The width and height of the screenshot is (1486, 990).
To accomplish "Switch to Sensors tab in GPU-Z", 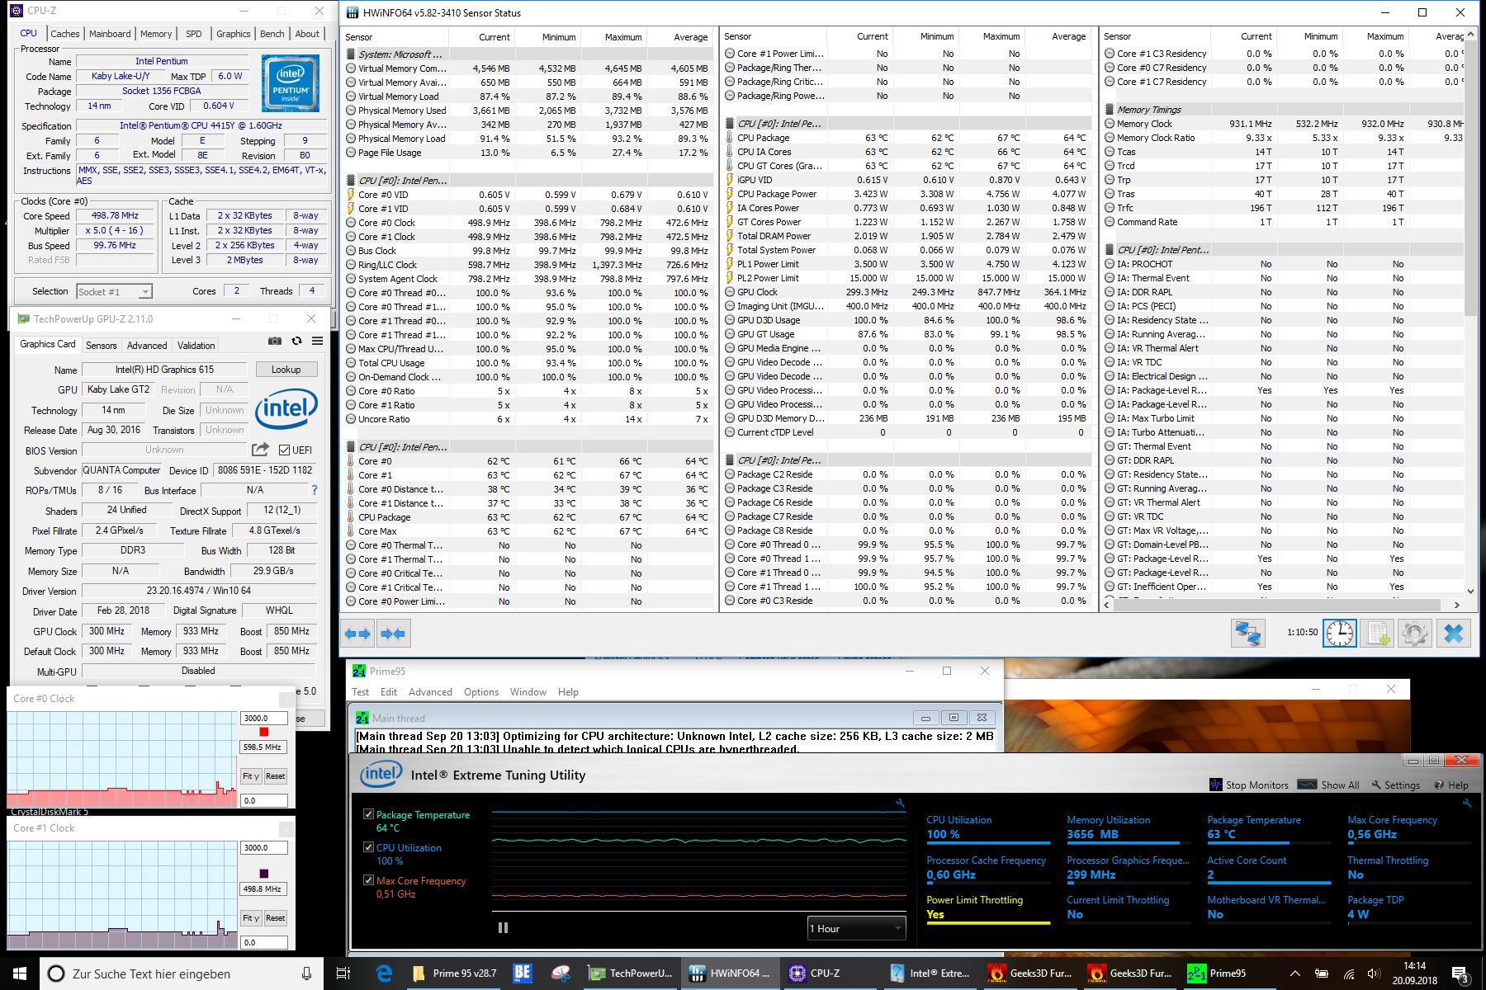I will 102,346.
